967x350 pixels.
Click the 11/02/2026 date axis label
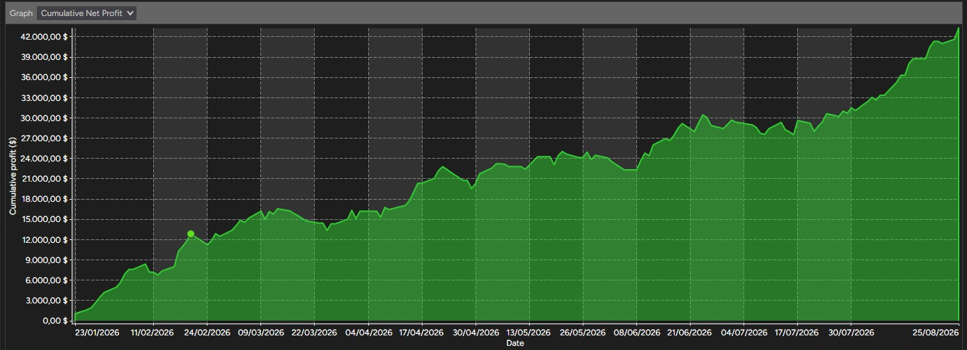[152, 333]
